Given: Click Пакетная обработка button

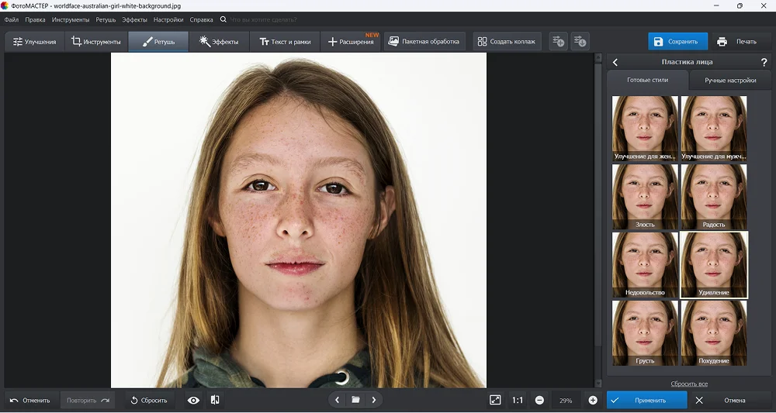Looking at the screenshot, I should pos(424,42).
